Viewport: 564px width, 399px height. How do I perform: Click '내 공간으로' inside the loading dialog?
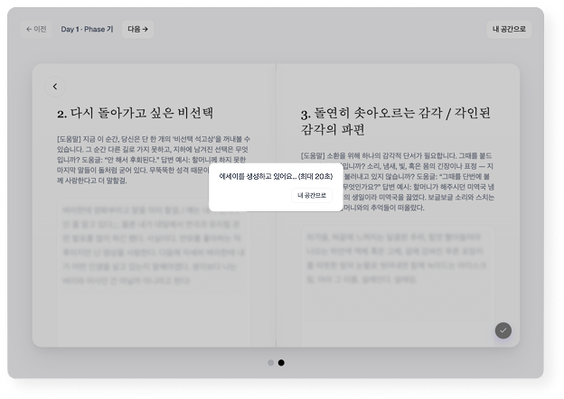coord(312,195)
